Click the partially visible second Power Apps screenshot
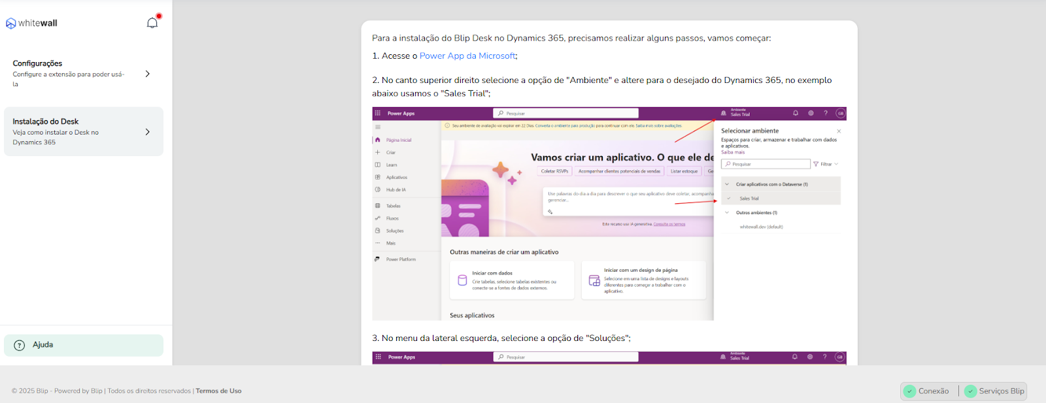Image resolution: width=1046 pixels, height=403 pixels. (x=609, y=358)
